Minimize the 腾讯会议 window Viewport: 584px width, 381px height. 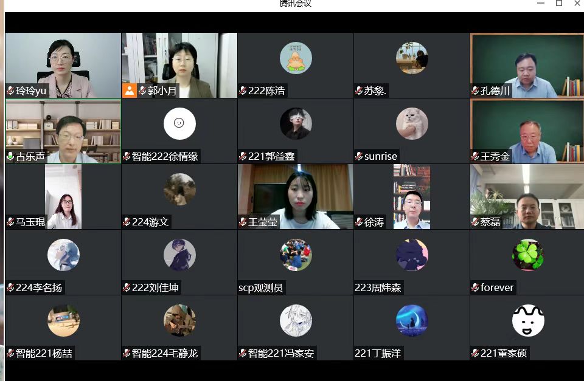coord(541,3)
